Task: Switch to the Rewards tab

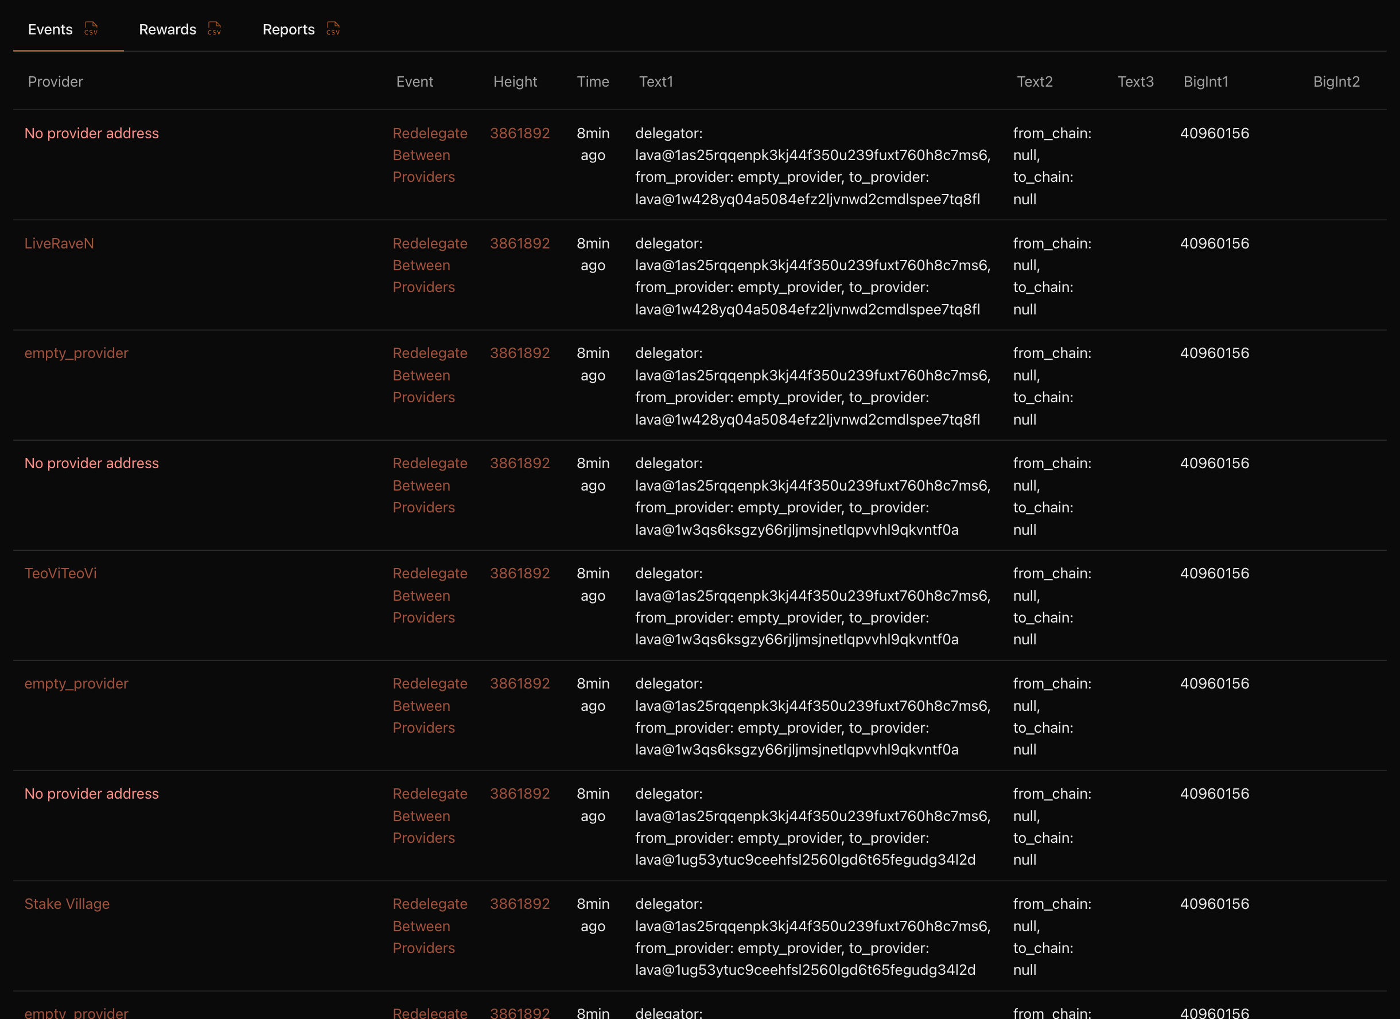Action: [x=168, y=30]
